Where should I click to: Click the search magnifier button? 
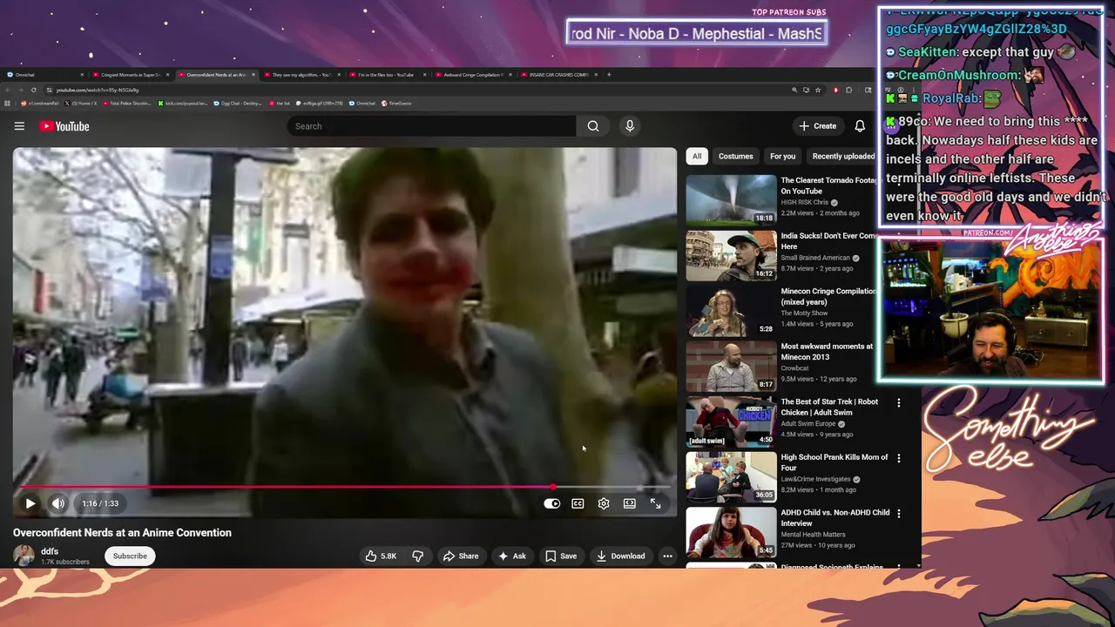click(593, 126)
